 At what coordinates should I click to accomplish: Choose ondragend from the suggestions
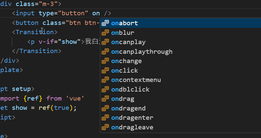point(128,108)
